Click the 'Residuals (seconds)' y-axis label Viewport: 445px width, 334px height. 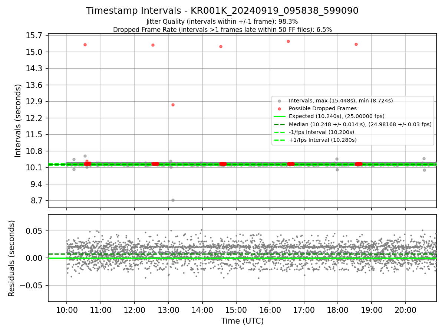click(x=12, y=258)
